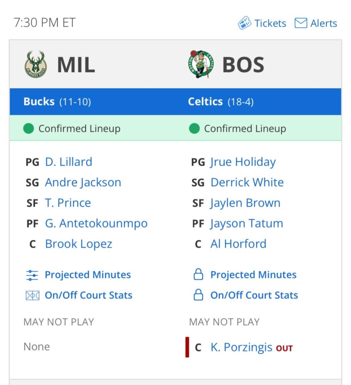Viewport: 351px width, 385px height.
Task: Open K. Porzingis injury player link
Action: 241,347
